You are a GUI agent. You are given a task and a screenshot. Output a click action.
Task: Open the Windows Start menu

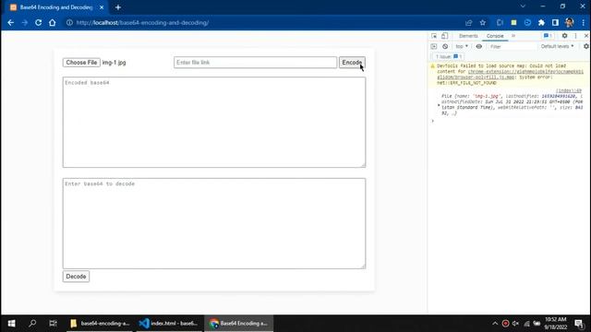point(11,324)
